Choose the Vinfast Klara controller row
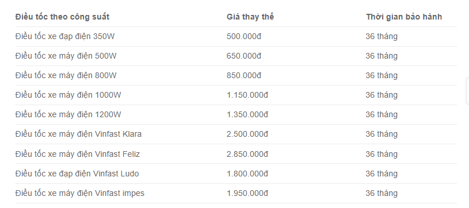 [x=236, y=134]
